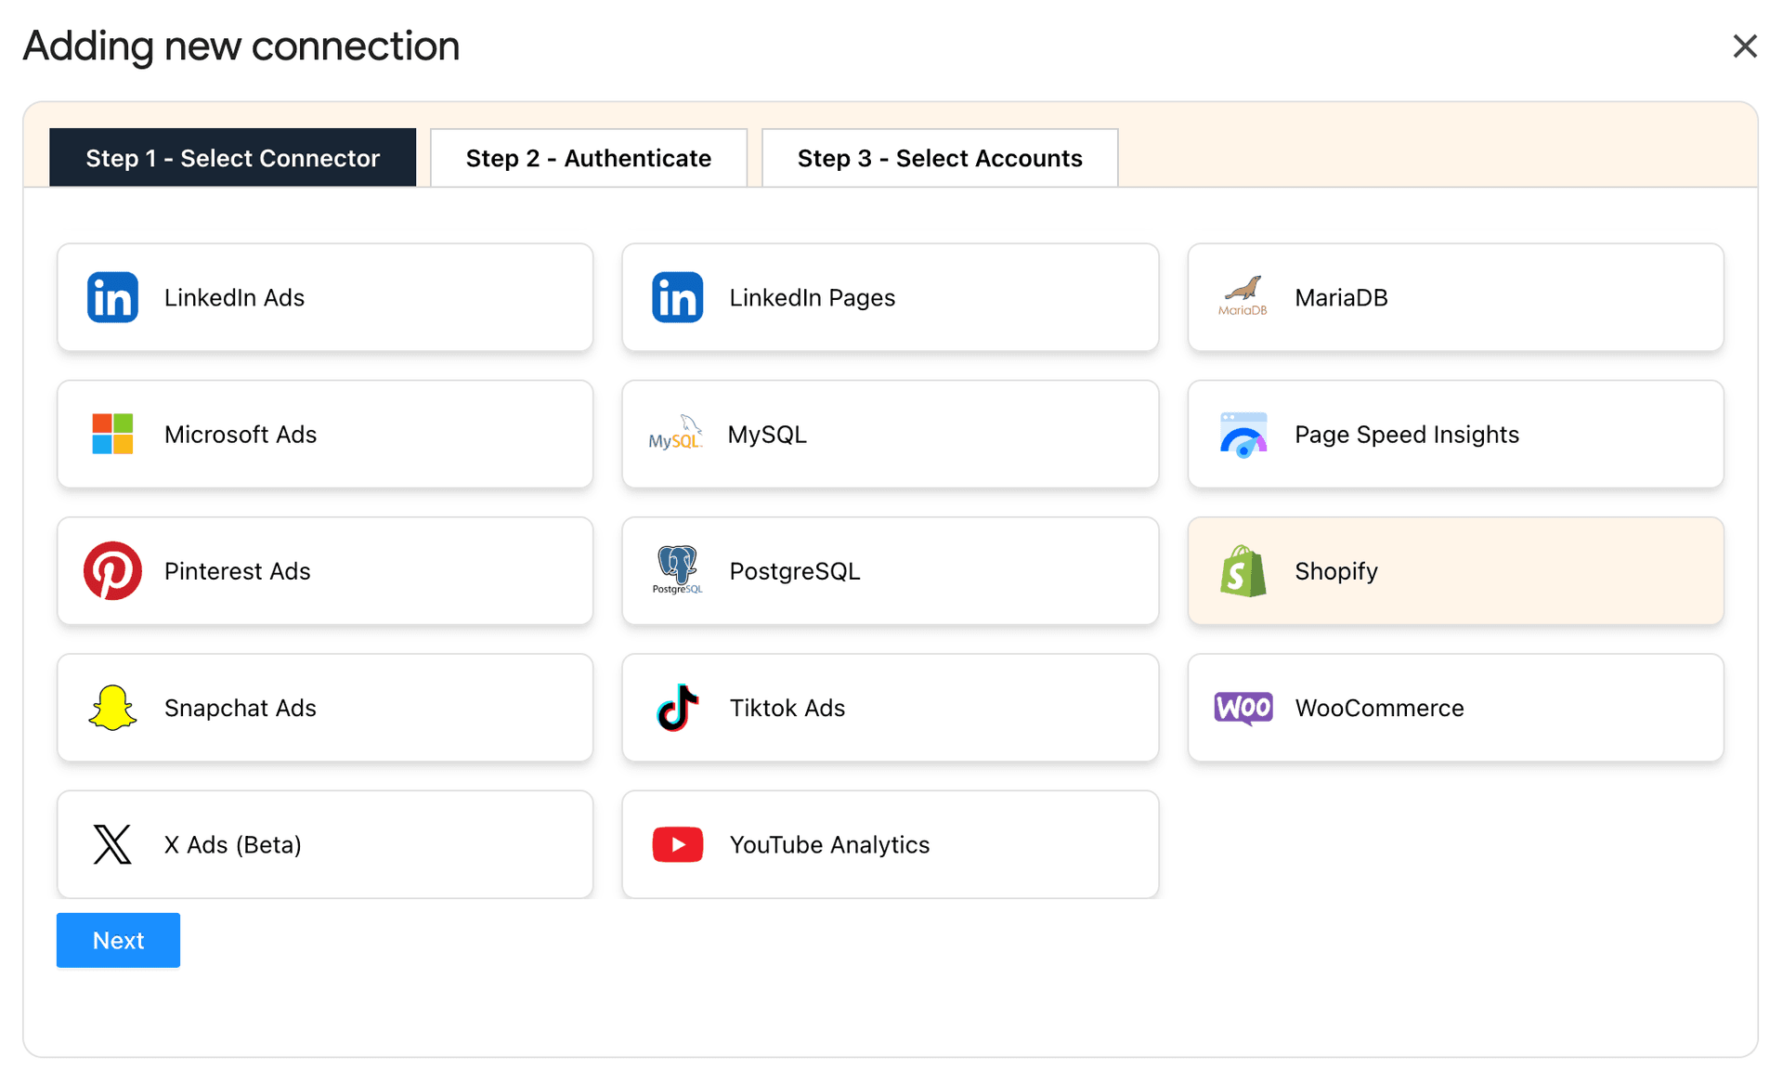
Task: Select the LinkedIn Pages connector
Action: (x=890, y=297)
